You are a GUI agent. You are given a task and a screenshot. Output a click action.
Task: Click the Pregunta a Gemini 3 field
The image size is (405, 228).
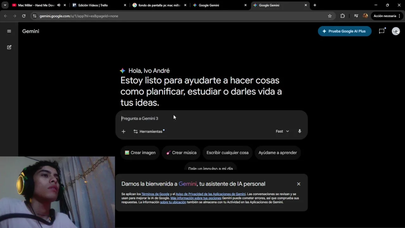(211, 118)
